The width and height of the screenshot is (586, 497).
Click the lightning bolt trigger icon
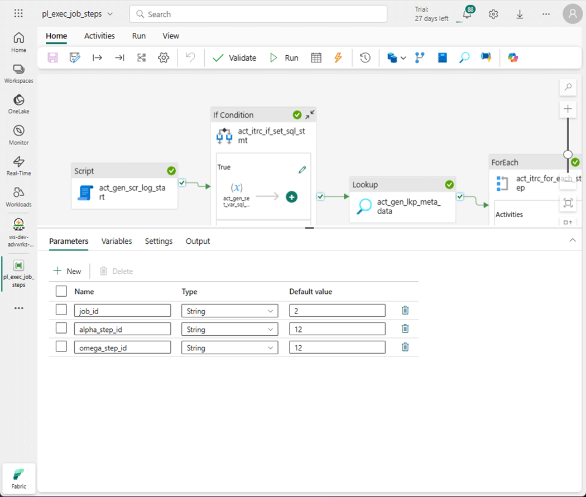338,57
